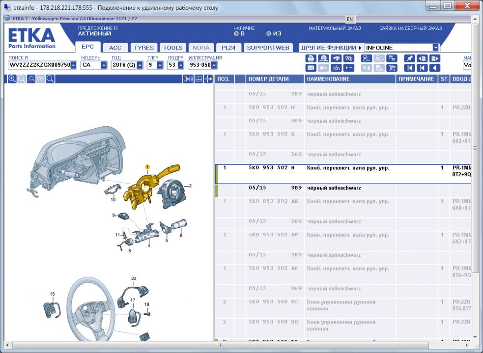This screenshot has width=483, height=353.
Task: Click the list table icon below printer
Action: pos(311,68)
